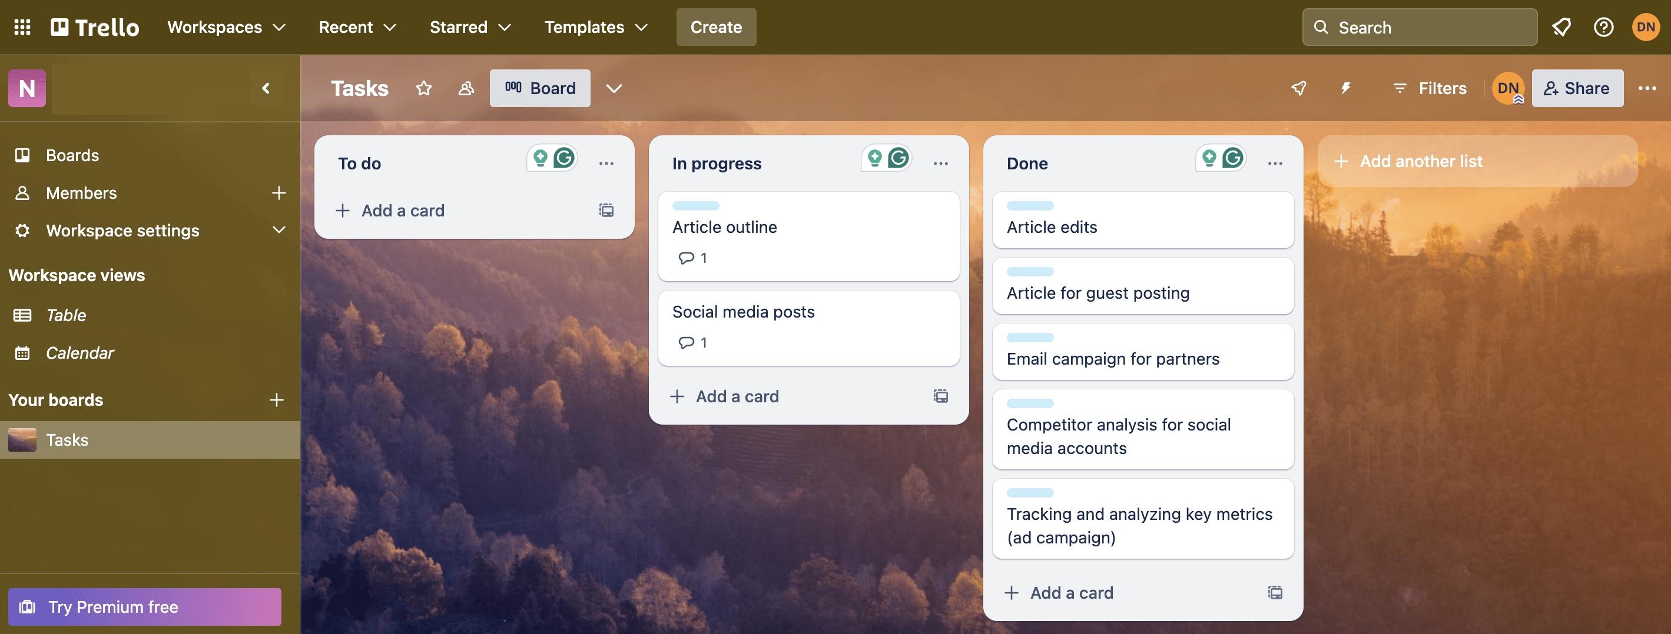This screenshot has width=1671, height=634.
Task: Open the DN board member avatar
Action: tap(1508, 88)
